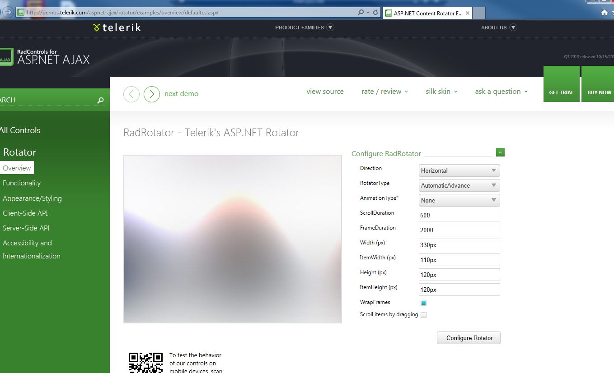Enable the Scroll items by dragging checkbox
Screen dimensions: 614x373
pos(423,315)
